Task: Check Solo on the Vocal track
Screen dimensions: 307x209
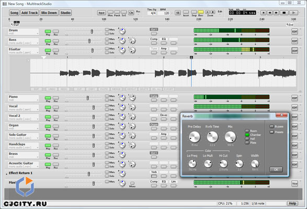Action: (x=107, y=110)
